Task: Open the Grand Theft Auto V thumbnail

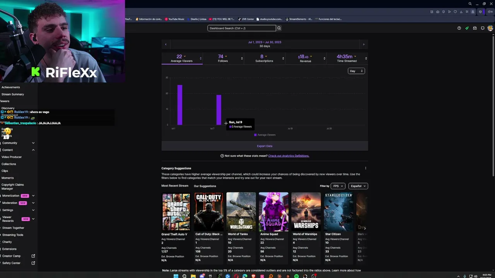Action: pos(176,212)
